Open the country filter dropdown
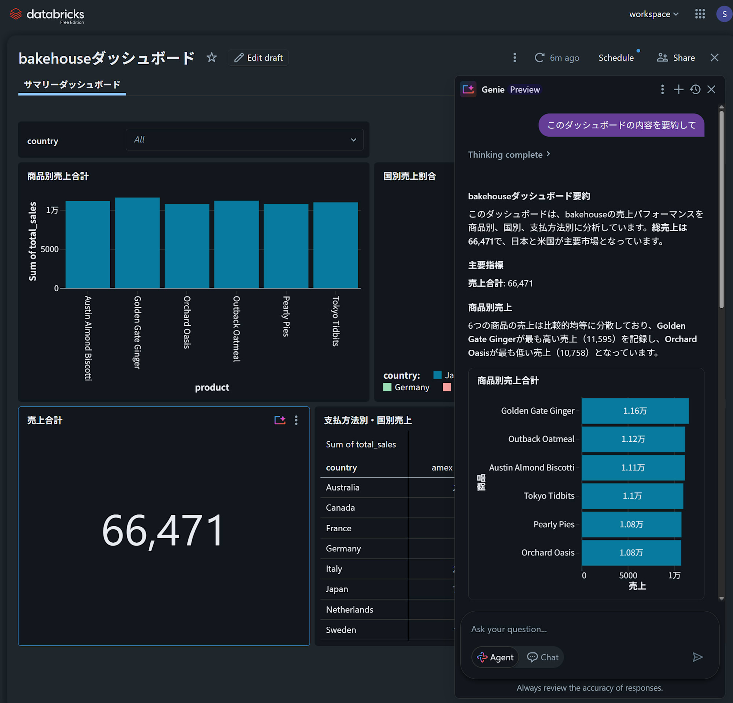The width and height of the screenshot is (733, 703). pos(244,140)
